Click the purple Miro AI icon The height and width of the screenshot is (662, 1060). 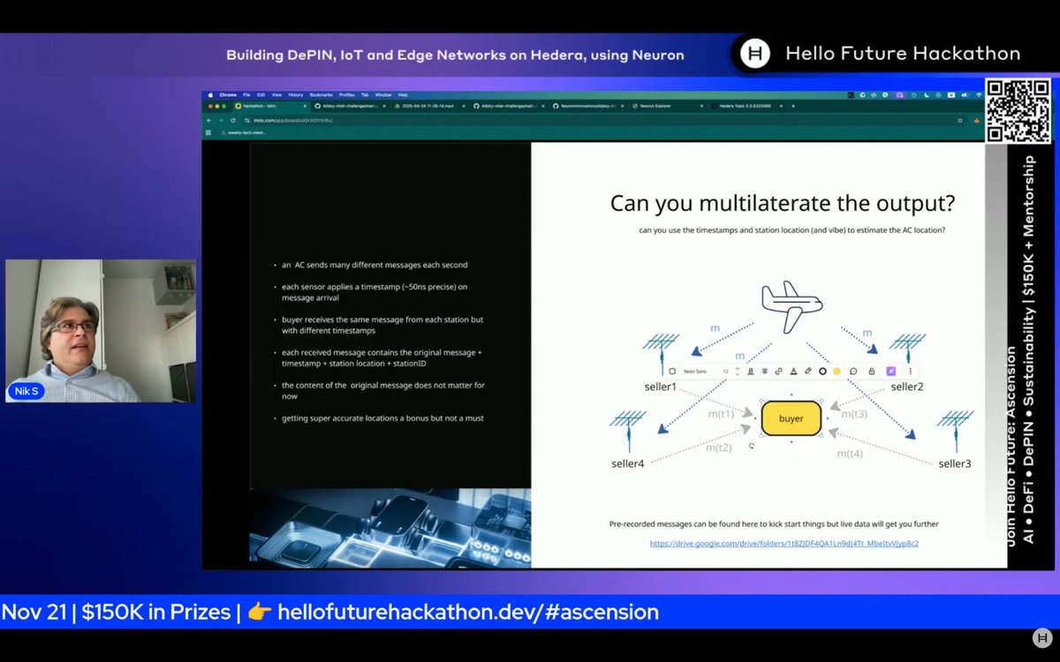coord(891,372)
